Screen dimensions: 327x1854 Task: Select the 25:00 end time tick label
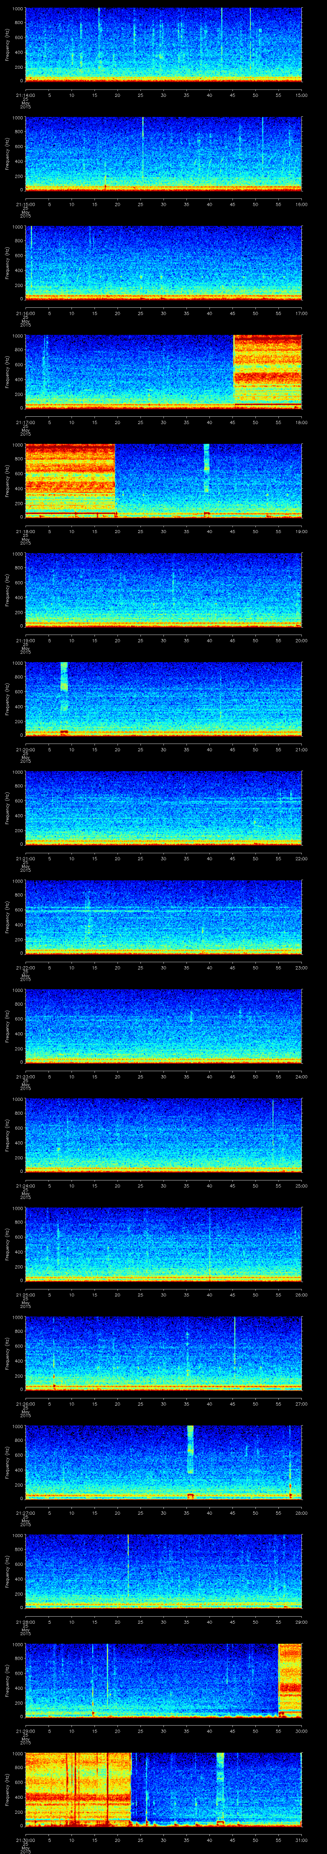(x=301, y=1186)
